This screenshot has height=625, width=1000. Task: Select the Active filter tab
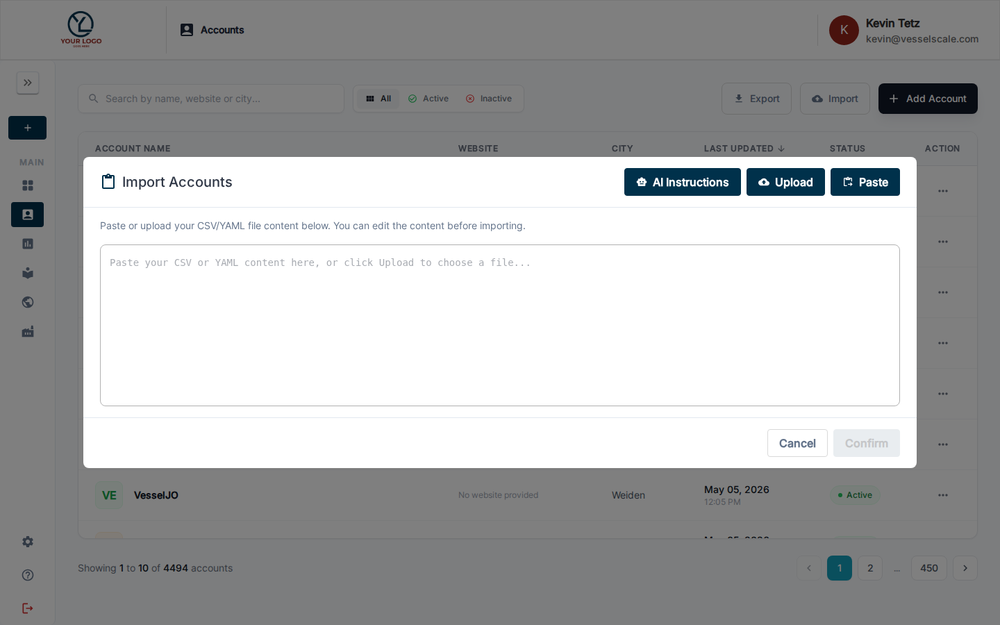click(428, 99)
